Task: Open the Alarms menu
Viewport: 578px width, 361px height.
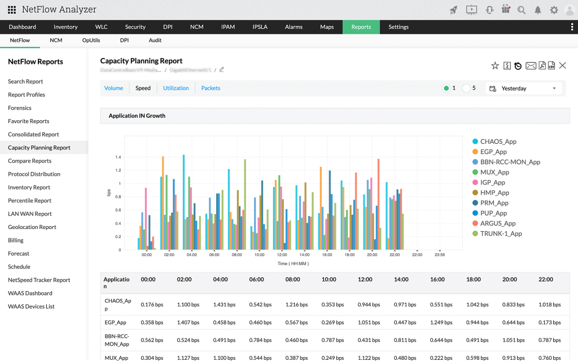Action: coord(294,27)
